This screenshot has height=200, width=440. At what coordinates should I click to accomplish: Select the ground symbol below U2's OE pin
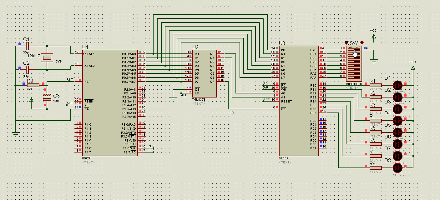click(173, 99)
